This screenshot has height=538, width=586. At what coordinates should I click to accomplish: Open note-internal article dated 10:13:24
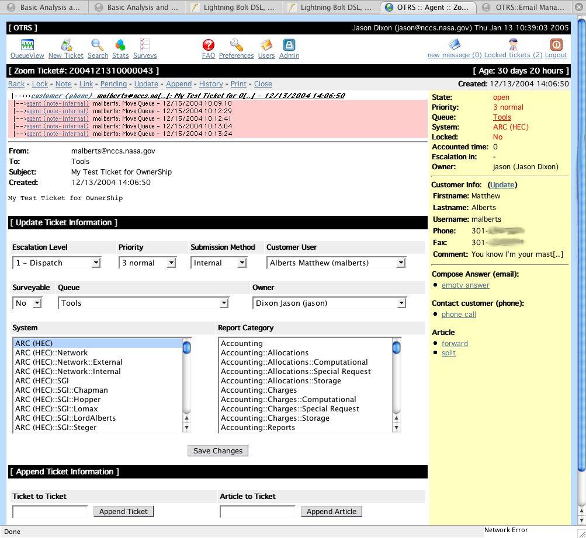click(58, 134)
